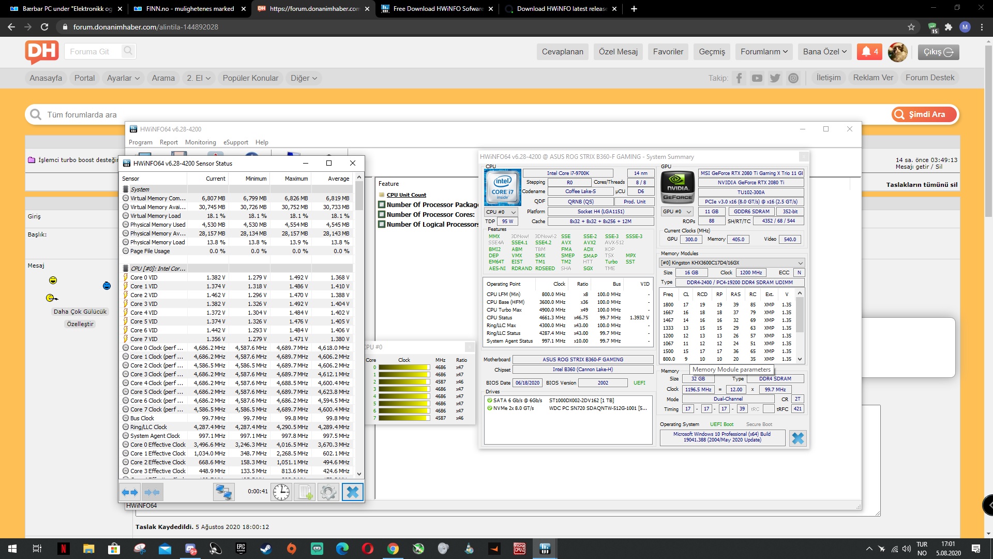Image resolution: width=993 pixels, height=559 pixels.
Task: Insert the yellow smiley emoji
Action: coord(53,281)
